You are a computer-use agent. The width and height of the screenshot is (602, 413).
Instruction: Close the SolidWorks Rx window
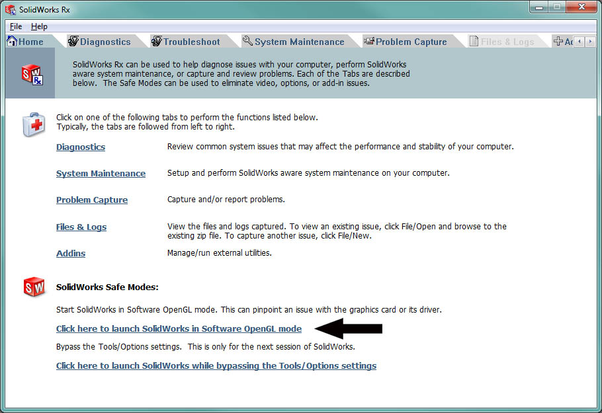pyautogui.click(x=581, y=7)
